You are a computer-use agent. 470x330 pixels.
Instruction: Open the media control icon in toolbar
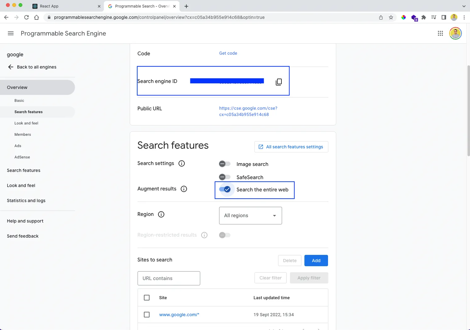[434, 17]
